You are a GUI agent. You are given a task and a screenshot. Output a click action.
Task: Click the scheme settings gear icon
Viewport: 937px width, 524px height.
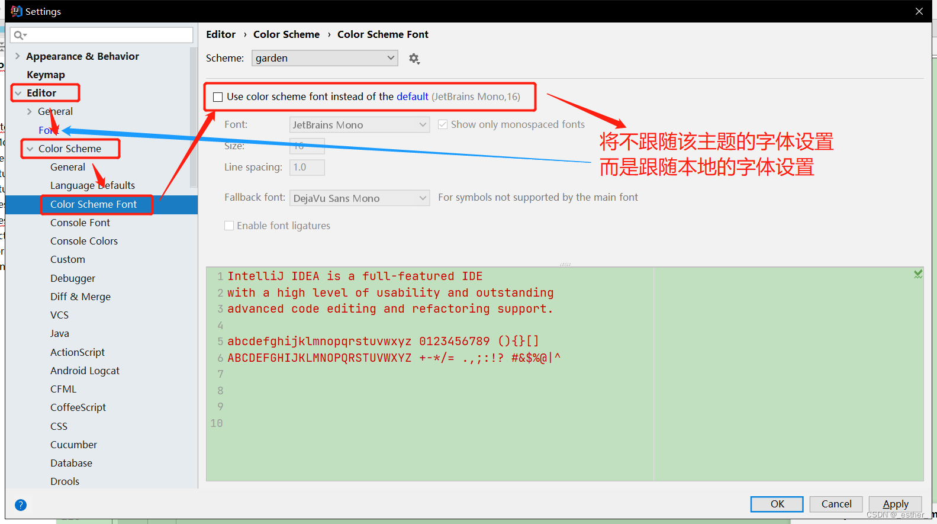pyautogui.click(x=414, y=59)
